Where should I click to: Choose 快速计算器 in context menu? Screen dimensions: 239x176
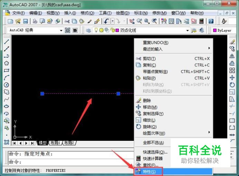pyautogui.click(x=153, y=158)
